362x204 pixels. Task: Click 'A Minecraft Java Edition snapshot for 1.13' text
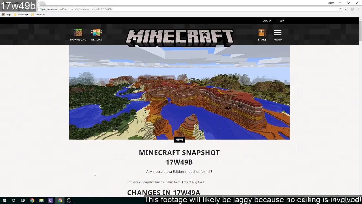[179, 171]
